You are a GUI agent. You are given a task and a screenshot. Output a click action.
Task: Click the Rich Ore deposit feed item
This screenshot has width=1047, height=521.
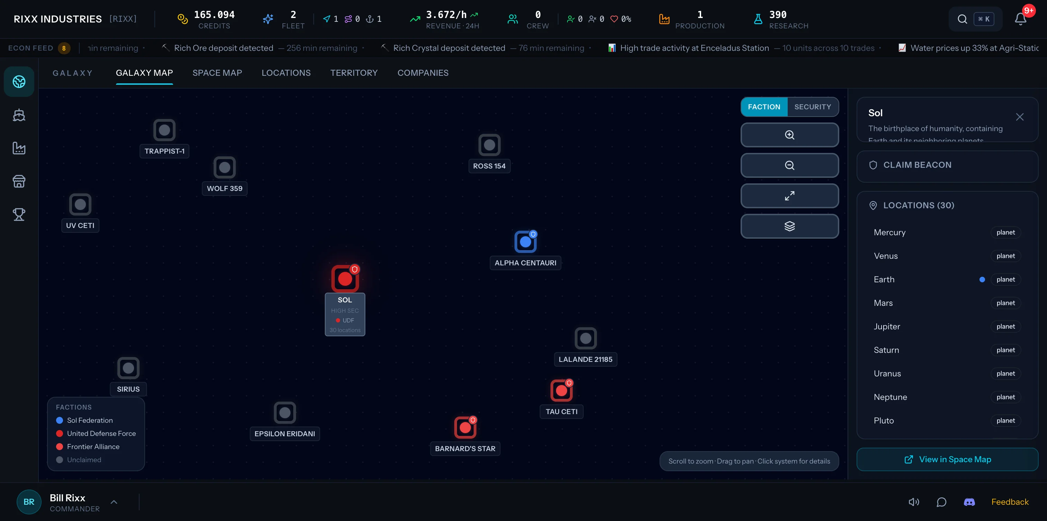pyautogui.click(x=260, y=48)
